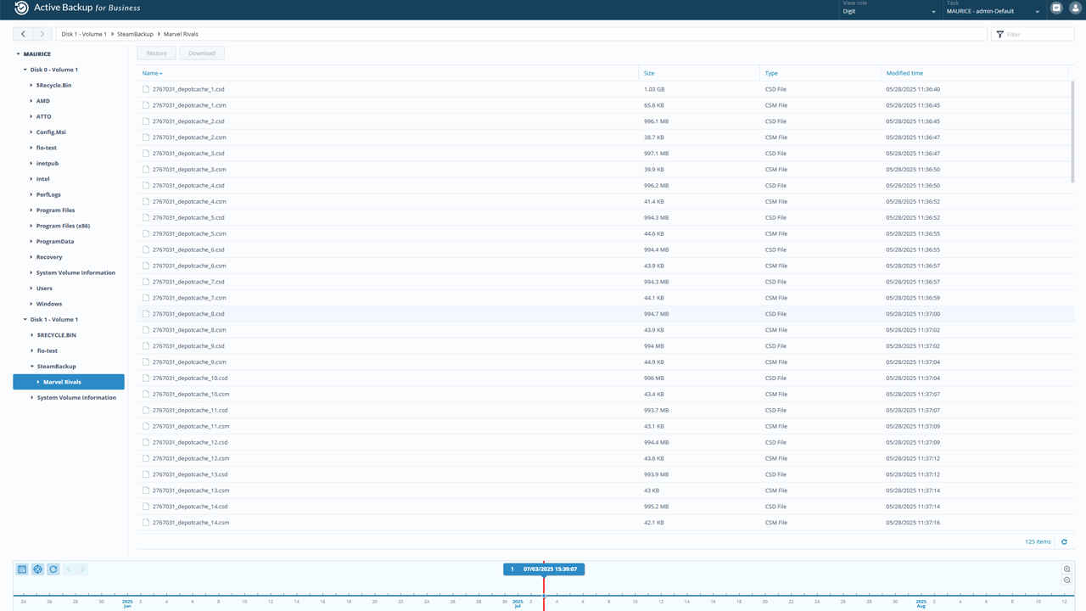Open the View role dropdown
The height and width of the screenshot is (611, 1086).
[888, 11]
